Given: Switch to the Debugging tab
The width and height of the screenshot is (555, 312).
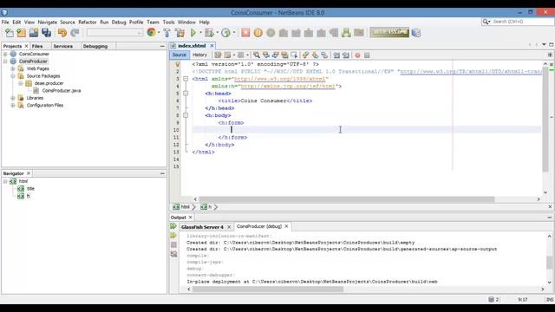Looking at the screenshot, I should (x=95, y=46).
